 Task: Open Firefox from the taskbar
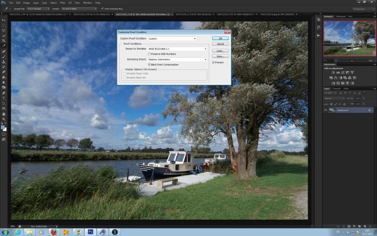coord(54,232)
